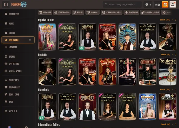The image size is (179, 128).
Task: Click the Bonus Crab icon
Action: [x=6, y=94]
